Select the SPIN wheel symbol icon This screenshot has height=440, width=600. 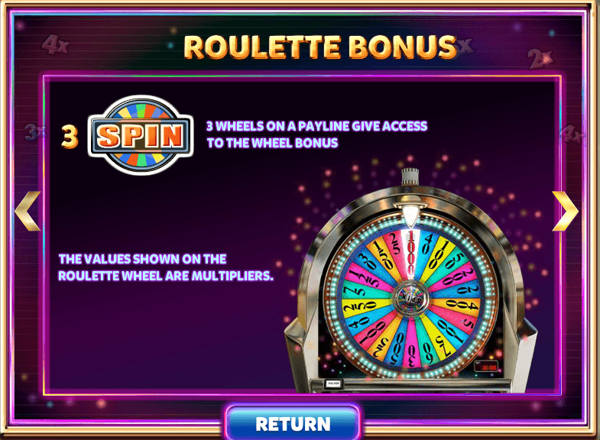[141, 135]
